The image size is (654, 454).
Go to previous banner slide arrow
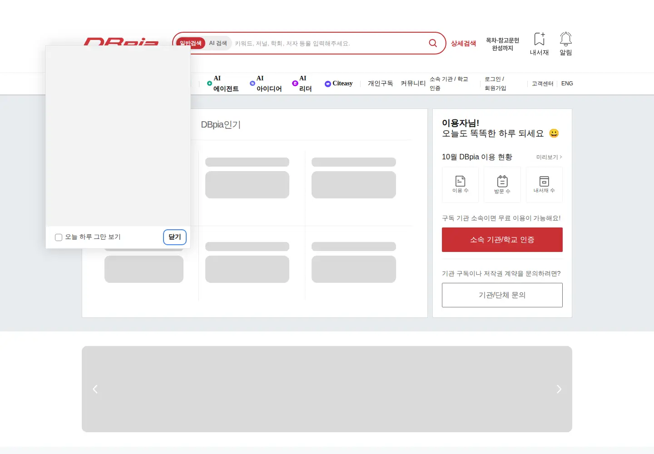pos(95,389)
